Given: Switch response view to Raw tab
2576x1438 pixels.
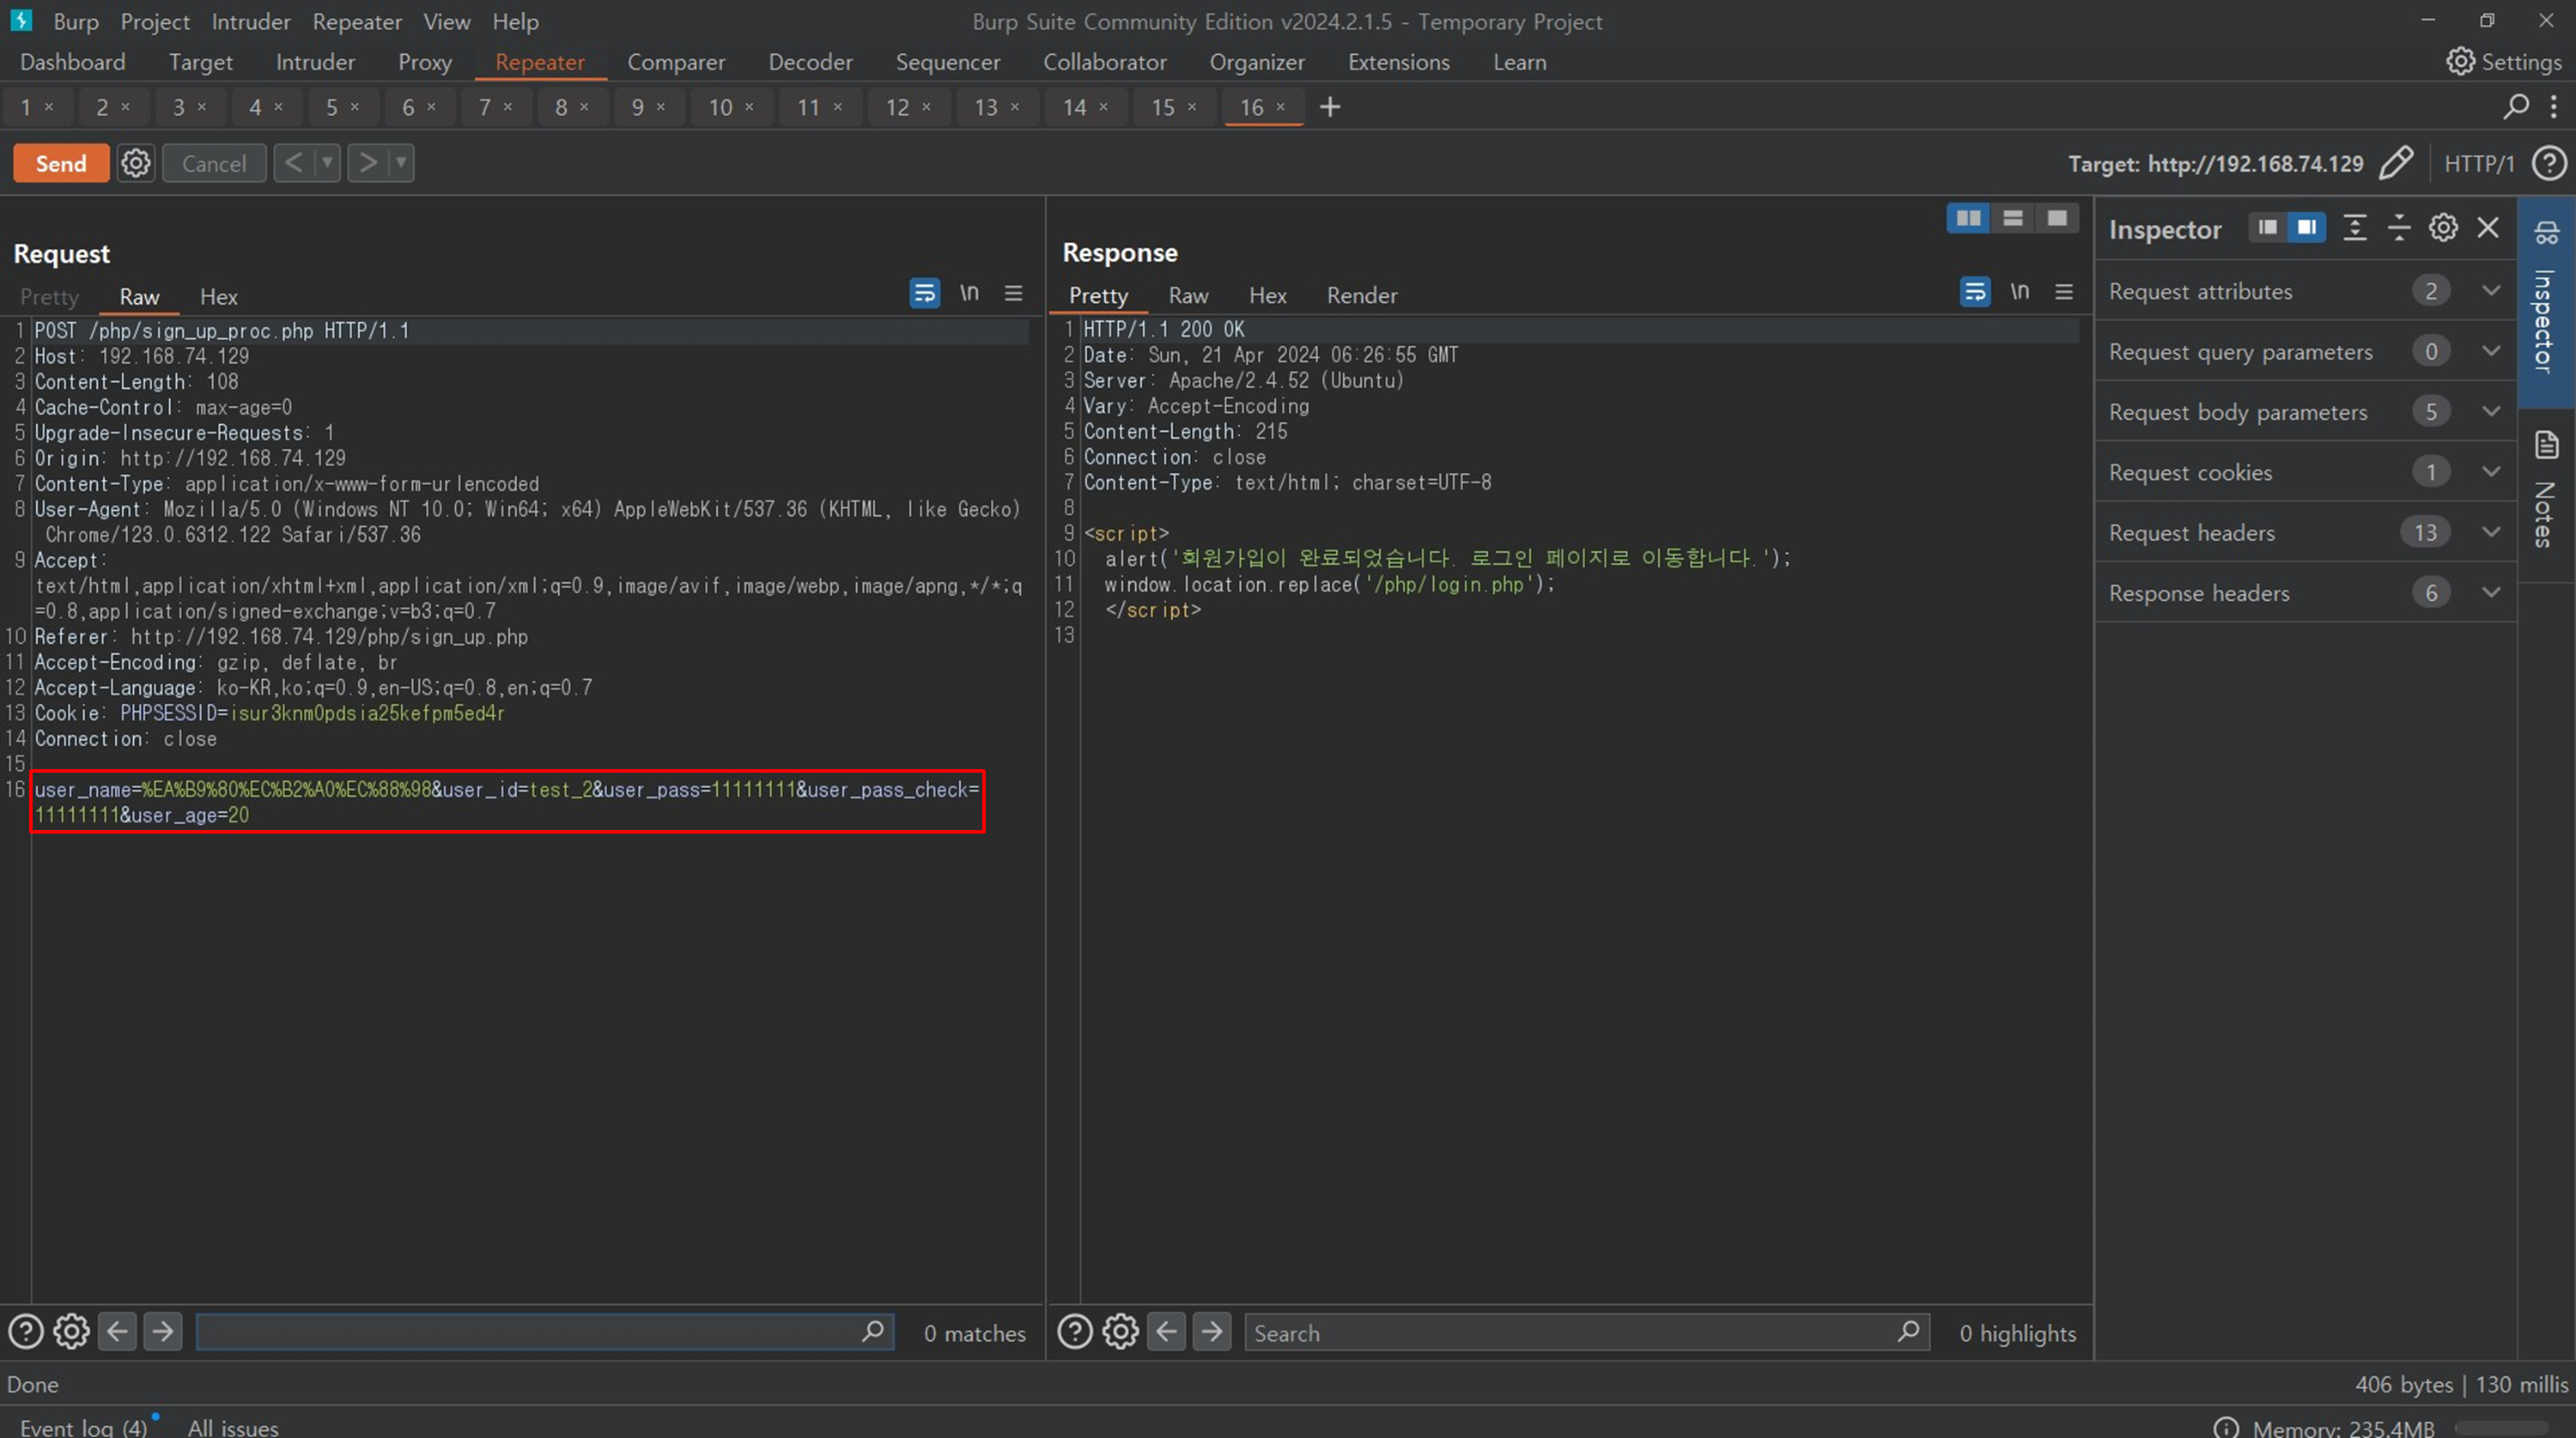Looking at the screenshot, I should click(1188, 296).
